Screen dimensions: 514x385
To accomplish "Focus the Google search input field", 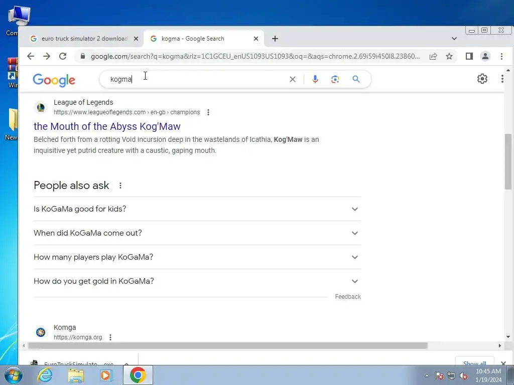I will click(197, 79).
